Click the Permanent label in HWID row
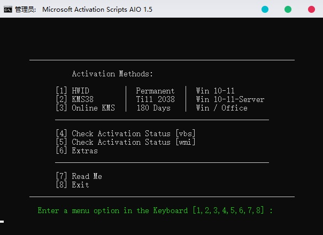This screenshot has width=323, height=235. [155, 91]
